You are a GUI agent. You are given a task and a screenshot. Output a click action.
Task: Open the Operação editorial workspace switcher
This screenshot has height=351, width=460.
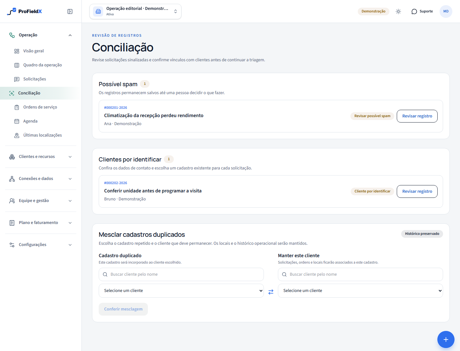(x=135, y=11)
